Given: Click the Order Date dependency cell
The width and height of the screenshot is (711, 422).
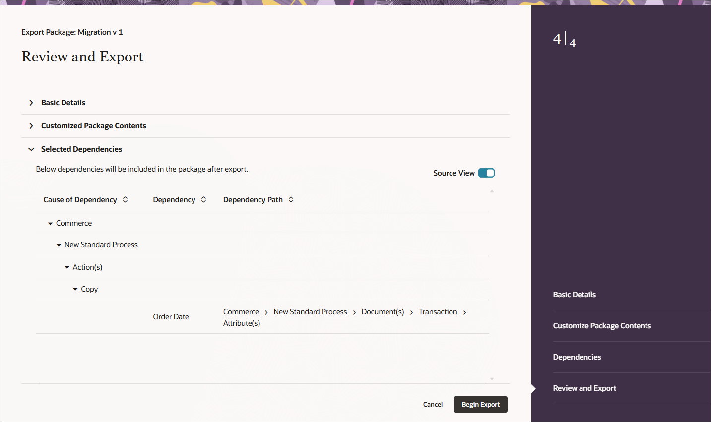Looking at the screenshot, I should coord(171,317).
